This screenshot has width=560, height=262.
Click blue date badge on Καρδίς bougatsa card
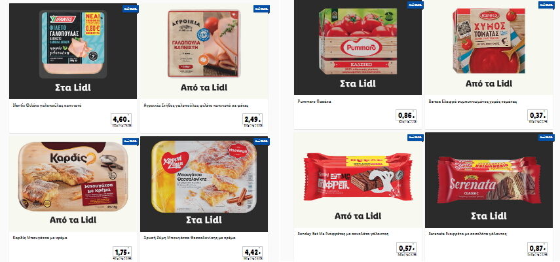pyautogui.click(x=130, y=141)
